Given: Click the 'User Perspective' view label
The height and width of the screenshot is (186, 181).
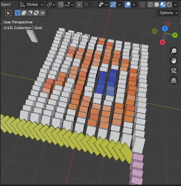Looking at the screenshot, I should pyautogui.click(x=18, y=22).
